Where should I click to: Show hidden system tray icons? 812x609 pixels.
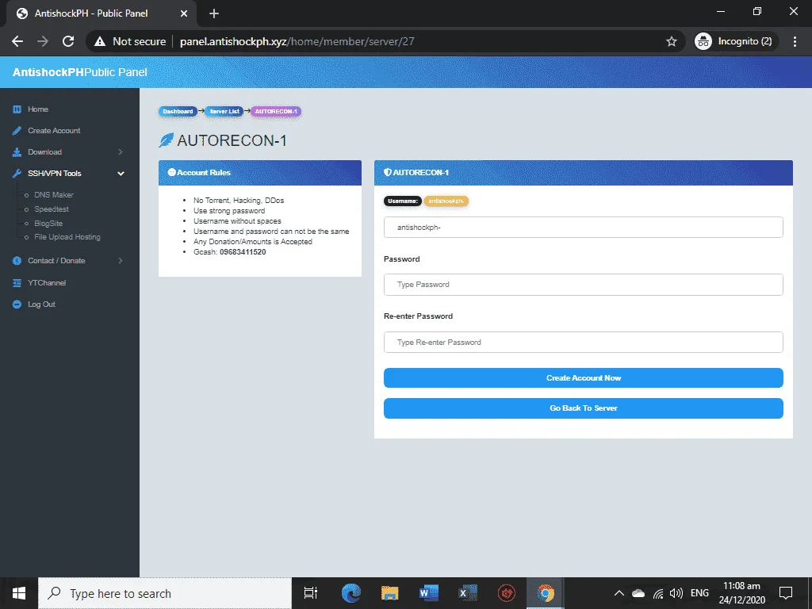coord(619,593)
